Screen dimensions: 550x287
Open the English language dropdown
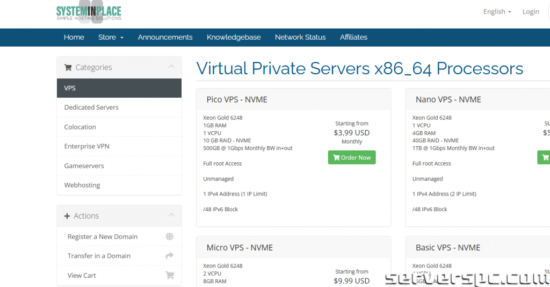coord(497,12)
